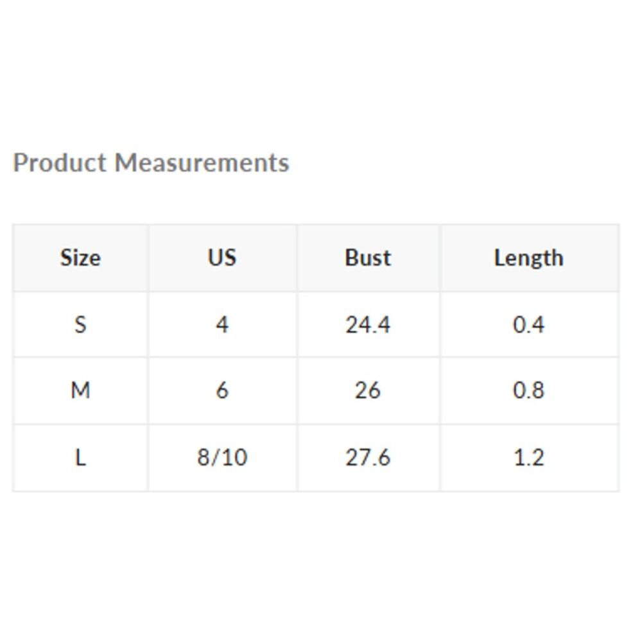Click the 24.4 bust measurement
This screenshot has width=642, height=642.
click(368, 325)
